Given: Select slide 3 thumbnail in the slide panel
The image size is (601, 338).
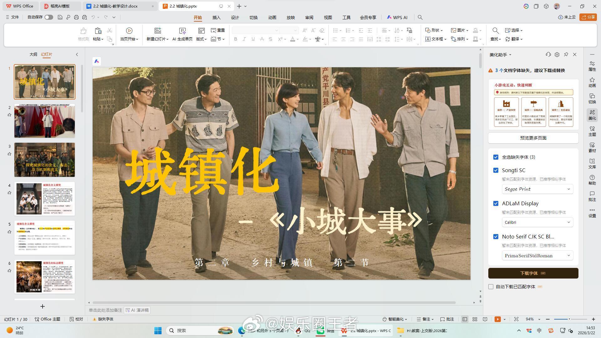Looking at the screenshot, I should 44,160.
